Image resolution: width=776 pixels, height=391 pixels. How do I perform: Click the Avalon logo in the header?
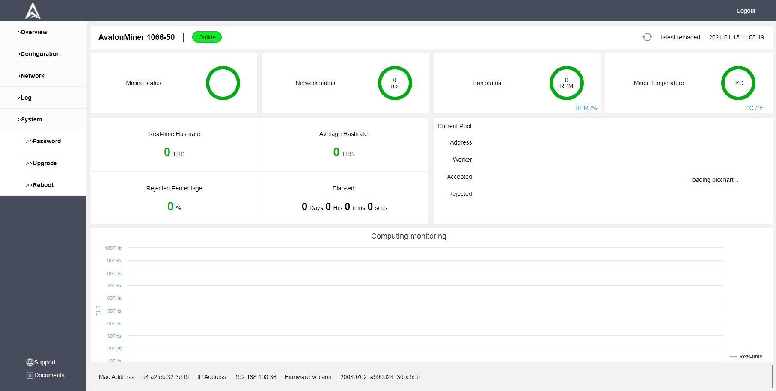33,11
